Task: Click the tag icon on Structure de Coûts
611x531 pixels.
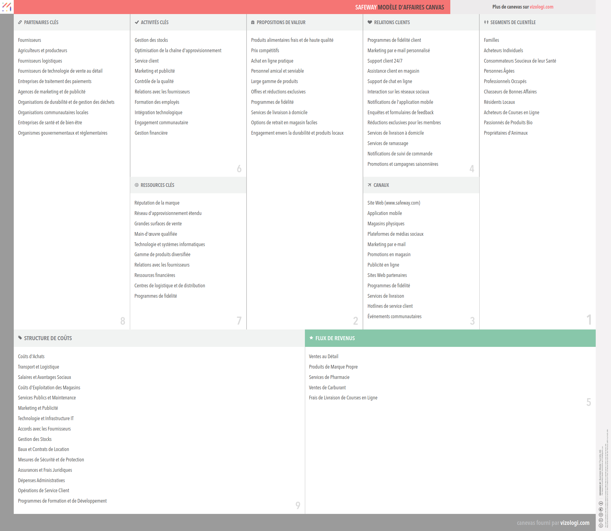Action: pos(20,338)
